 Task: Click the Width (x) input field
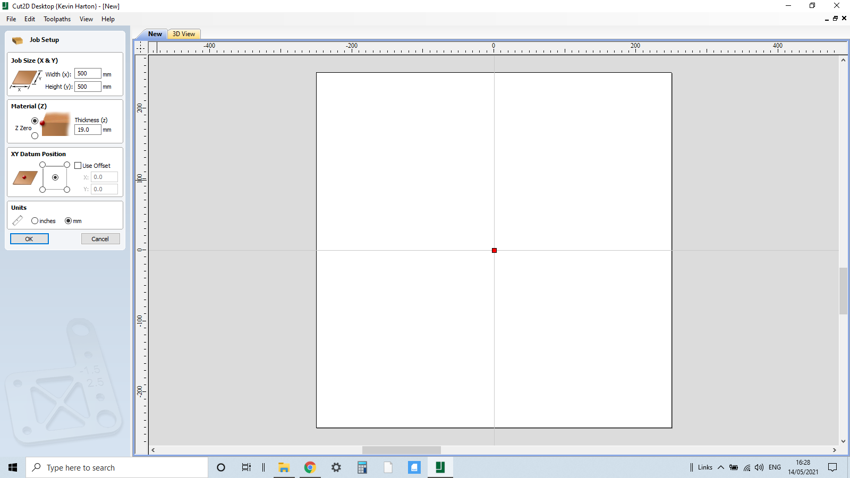click(x=88, y=73)
